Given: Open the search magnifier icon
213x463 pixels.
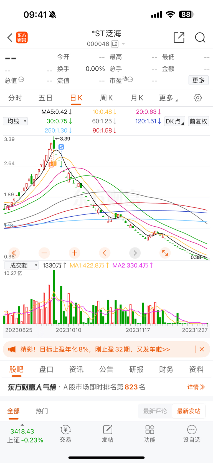Looking at the screenshot, I should (x=200, y=37).
